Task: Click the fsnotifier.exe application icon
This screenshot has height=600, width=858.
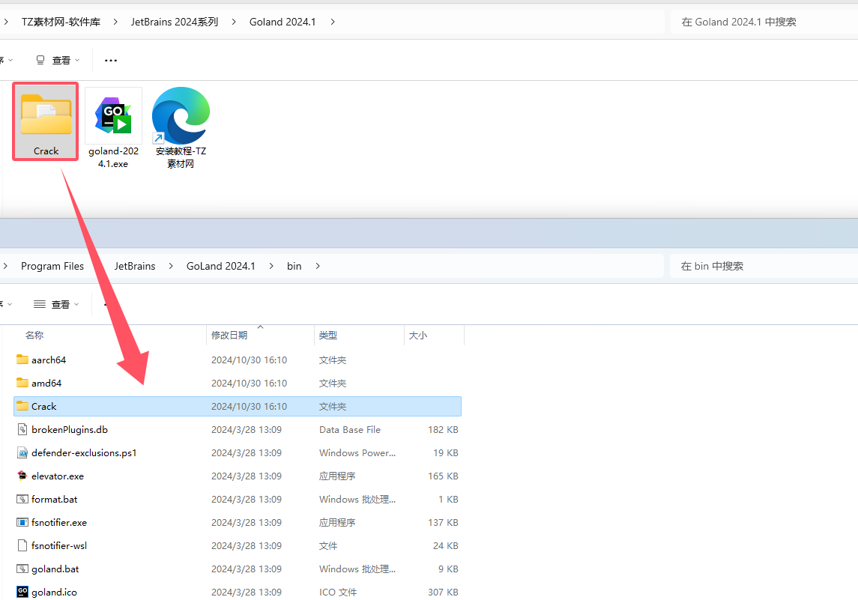Action: point(22,522)
